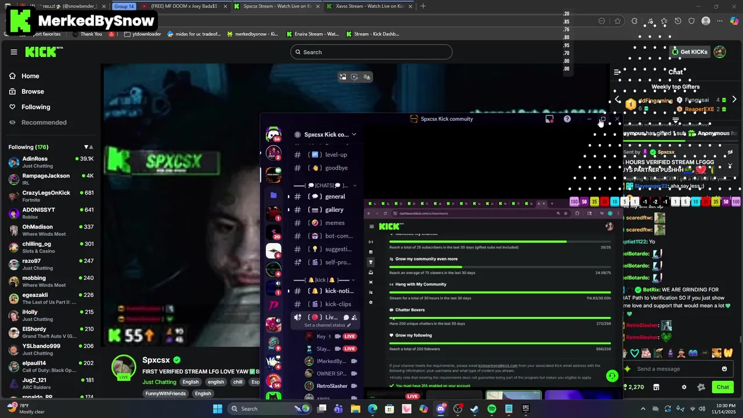Open ytdownloader bookmark
The height and width of the screenshot is (418, 743).
[142, 34]
